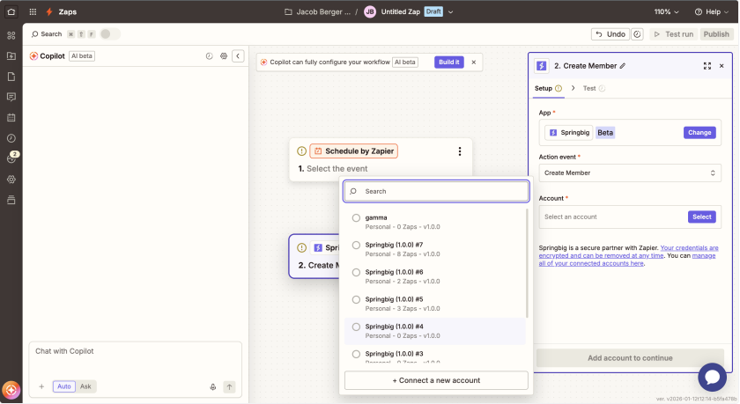Click Add account to continue button
Image resolution: width=740 pixels, height=404 pixels.
pos(630,358)
